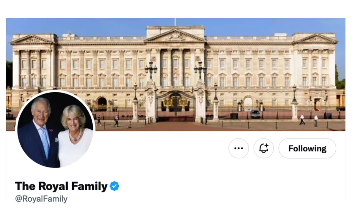Open the palace header banner image
Screen dimensions: 360x217
(175, 74)
